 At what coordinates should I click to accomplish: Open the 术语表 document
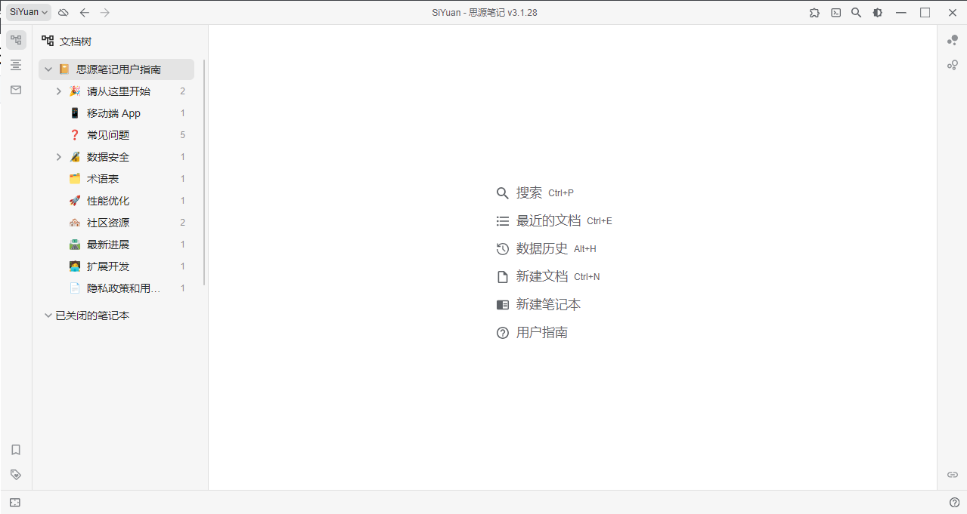[x=103, y=179]
